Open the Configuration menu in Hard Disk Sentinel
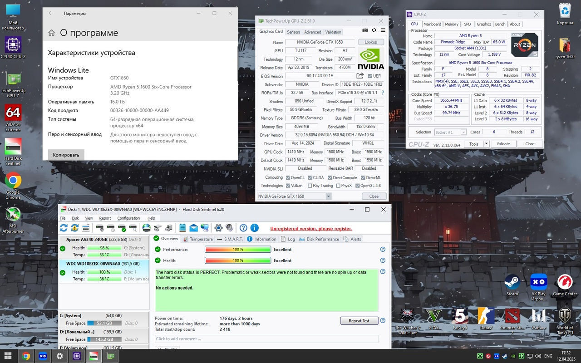 pos(128,218)
